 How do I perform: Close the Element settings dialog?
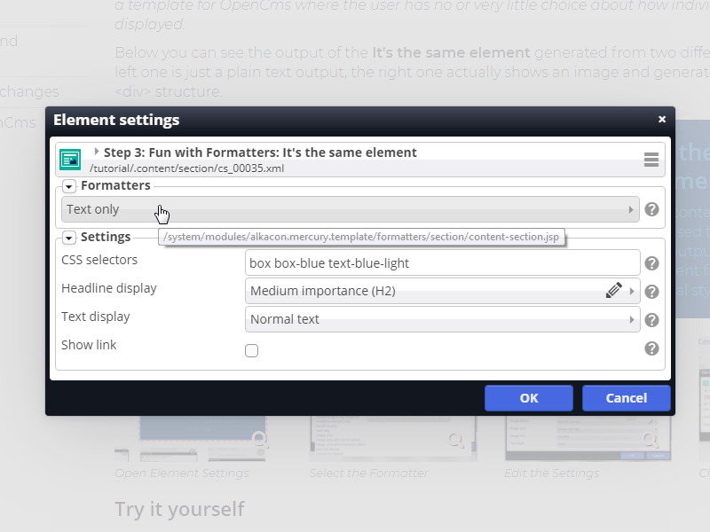[662, 120]
